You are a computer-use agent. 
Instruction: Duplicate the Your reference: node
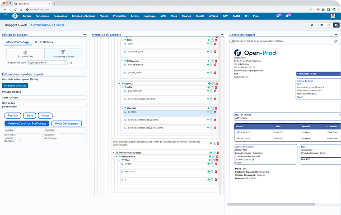(x=211, y=65)
